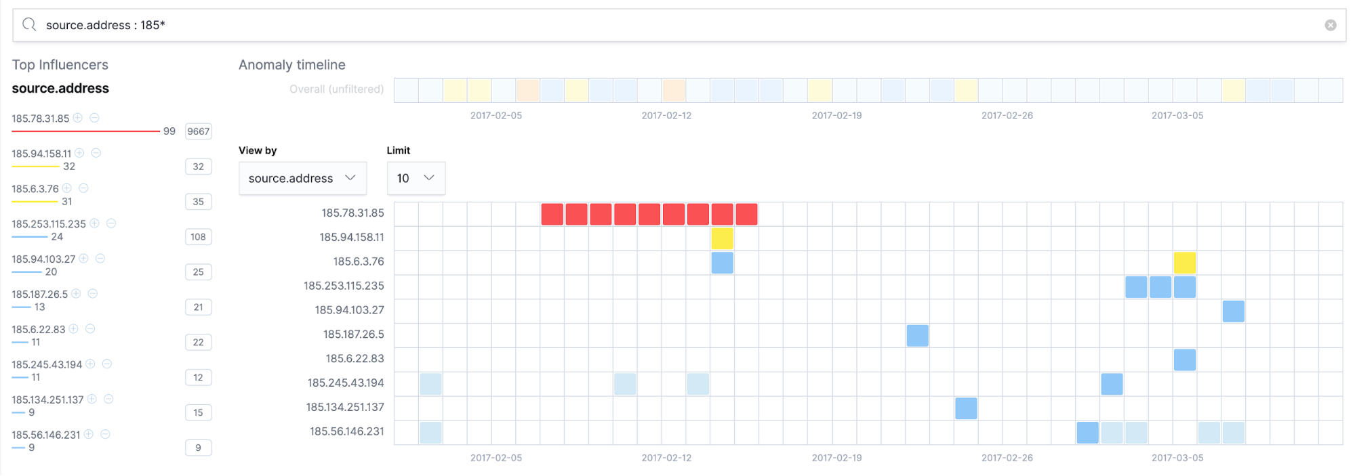The width and height of the screenshot is (1355, 476).
Task: Click the 15 badge for 185.134.251.137
Action: tap(199, 413)
